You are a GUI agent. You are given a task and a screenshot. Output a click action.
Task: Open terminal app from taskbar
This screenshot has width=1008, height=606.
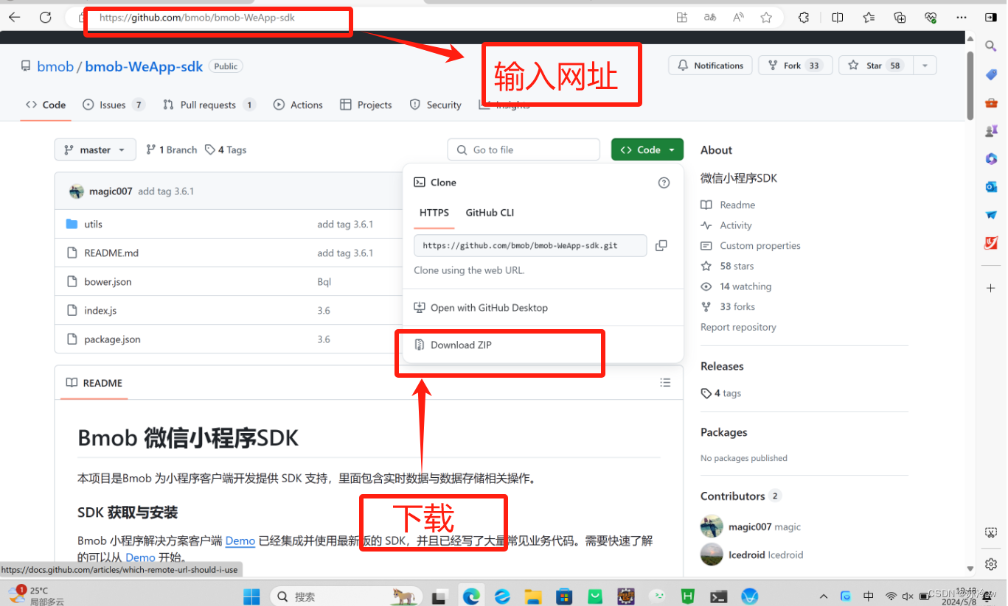(x=719, y=596)
